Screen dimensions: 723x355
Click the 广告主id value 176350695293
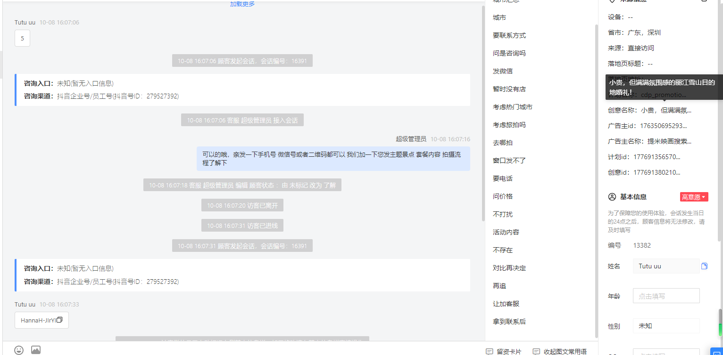tap(664, 126)
